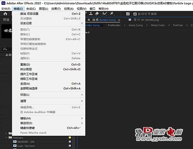Open the 标签(L) submenu
The width and height of the screenshot is (193, 149).
pos(51,95)
